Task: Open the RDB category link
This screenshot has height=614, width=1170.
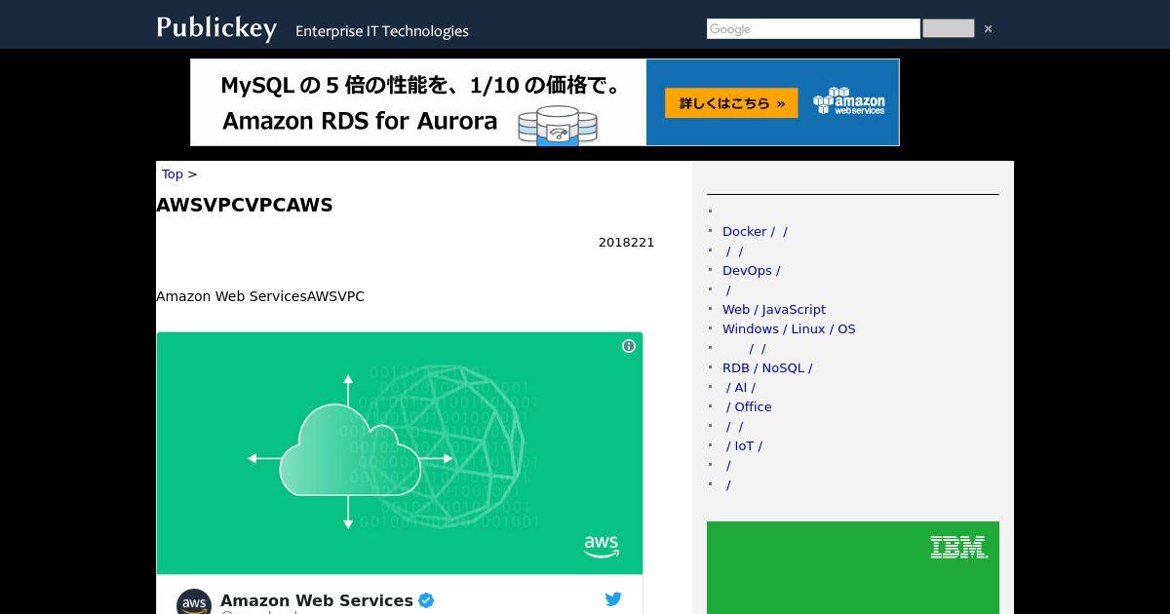Action: coord(736,367)
